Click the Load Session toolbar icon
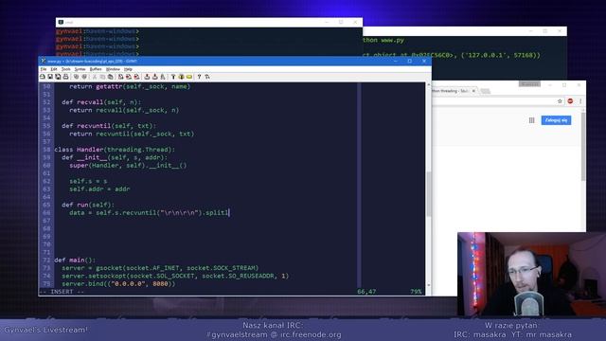The width and height of the screenshot is (606, 341). [x=147, y=77]
